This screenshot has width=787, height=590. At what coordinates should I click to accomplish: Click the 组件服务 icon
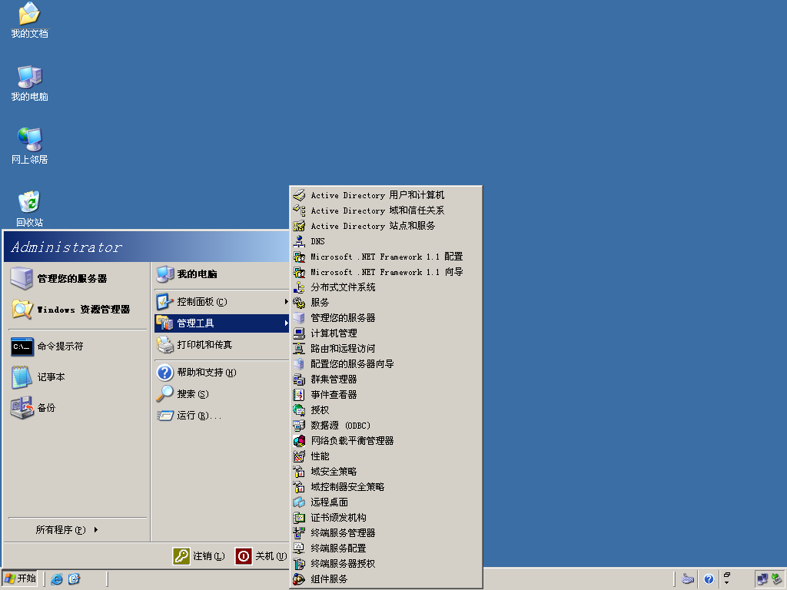pyautogui.click(x=299, y=579)
